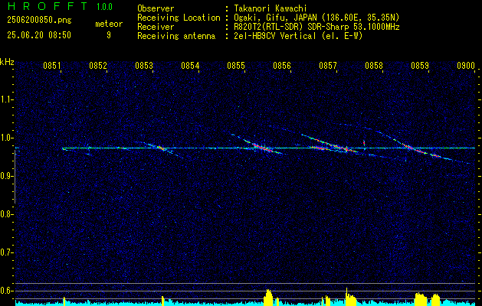Click the 0859 time axis marker
The height and width of the screenshot is (306, 482).
point(420,66)
